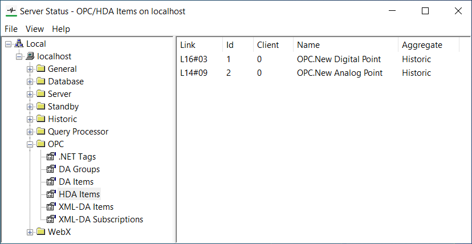
Task: Collapse the OPC folder node
Action: click(30, 144)
